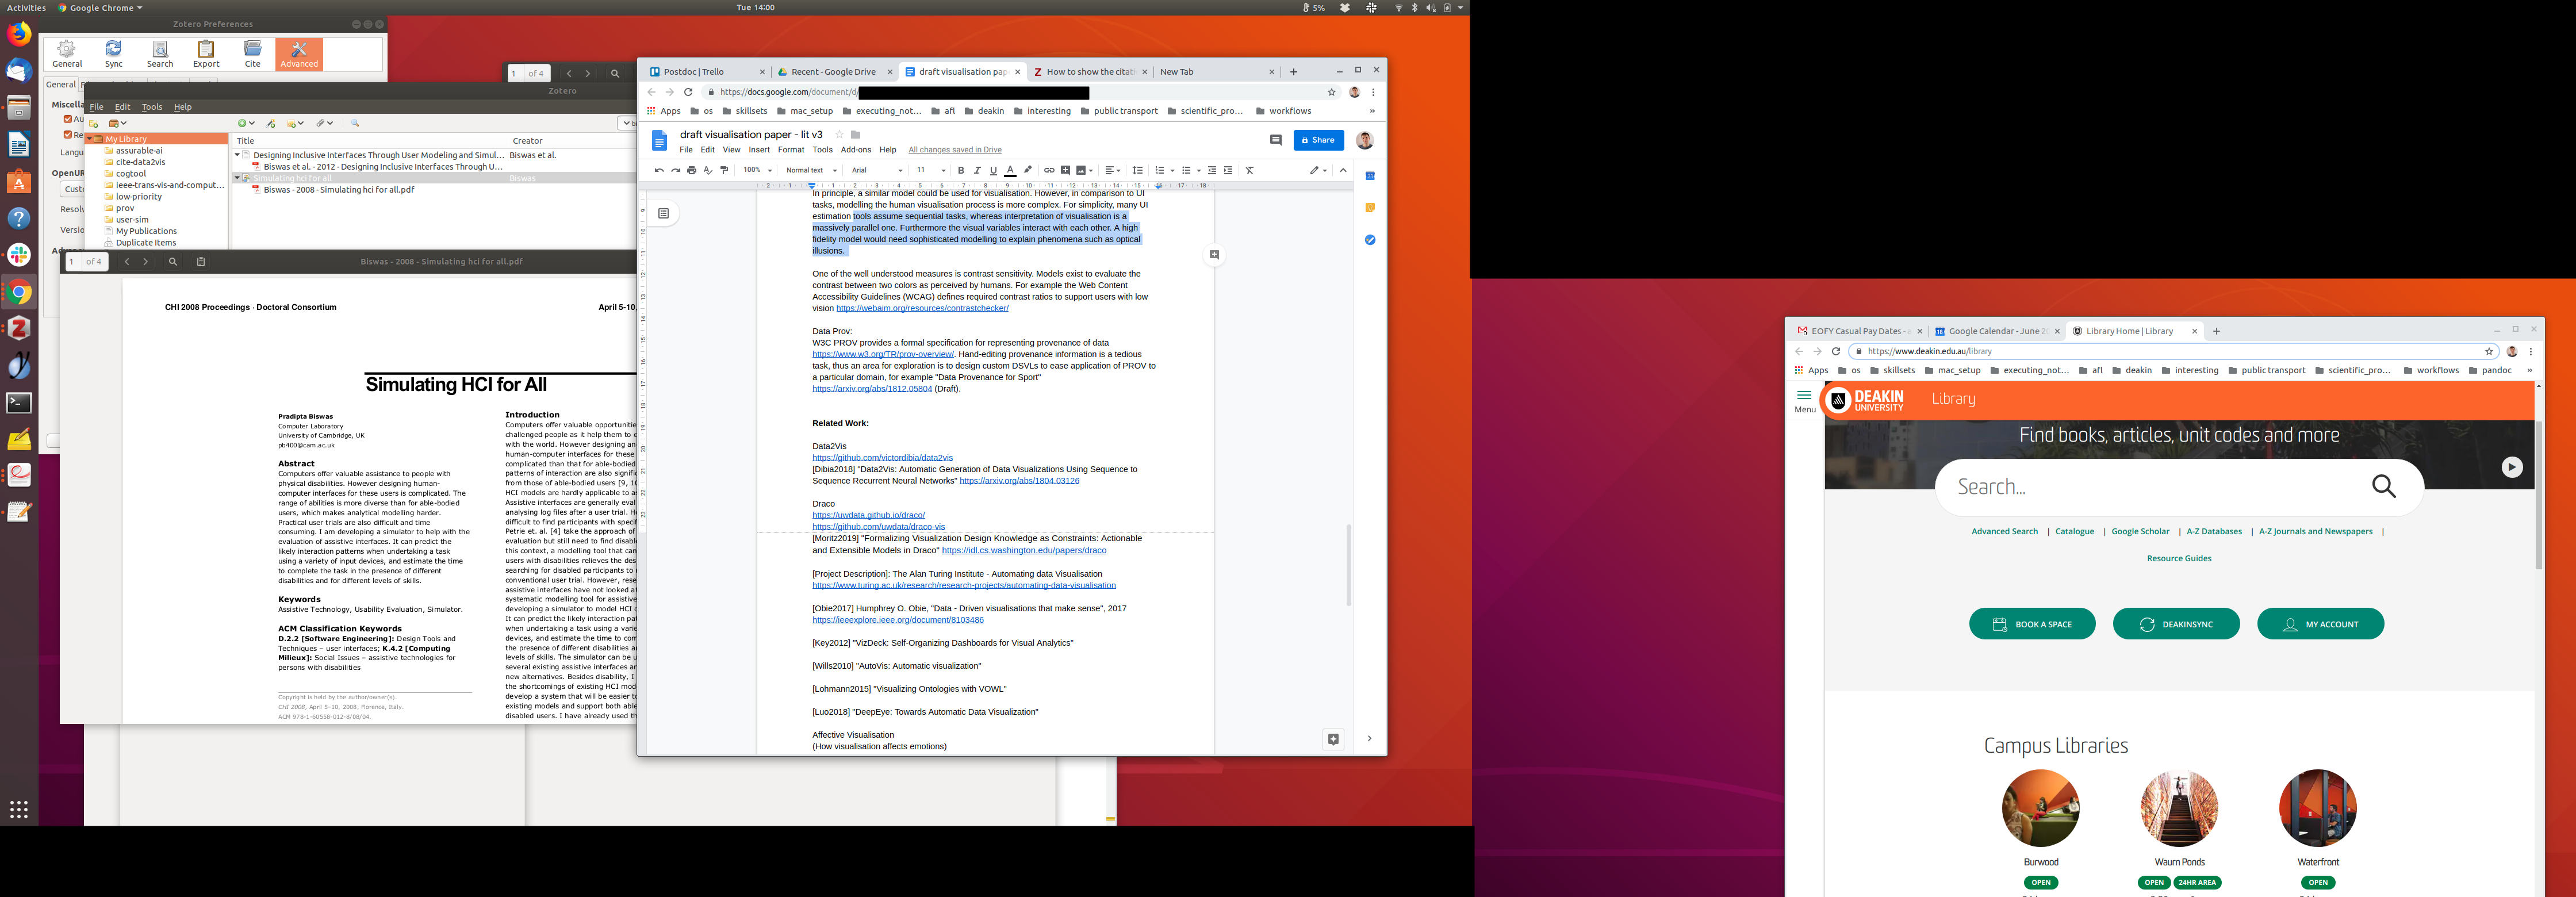
Task: Star the draft visualisation paper document
Action: click(839, 134)
